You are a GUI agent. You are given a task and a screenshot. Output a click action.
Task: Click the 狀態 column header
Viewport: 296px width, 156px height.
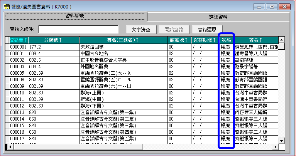point(227,40)
